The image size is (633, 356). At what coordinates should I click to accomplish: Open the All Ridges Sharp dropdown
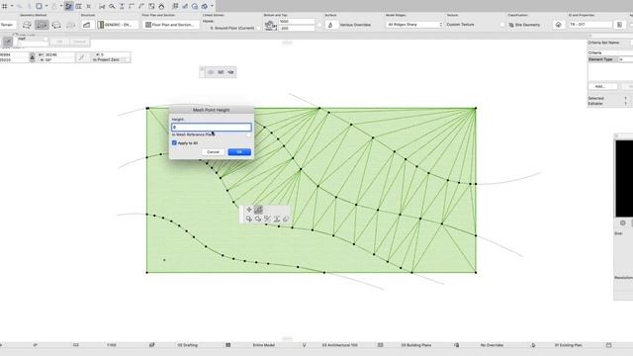click(414, 25)
